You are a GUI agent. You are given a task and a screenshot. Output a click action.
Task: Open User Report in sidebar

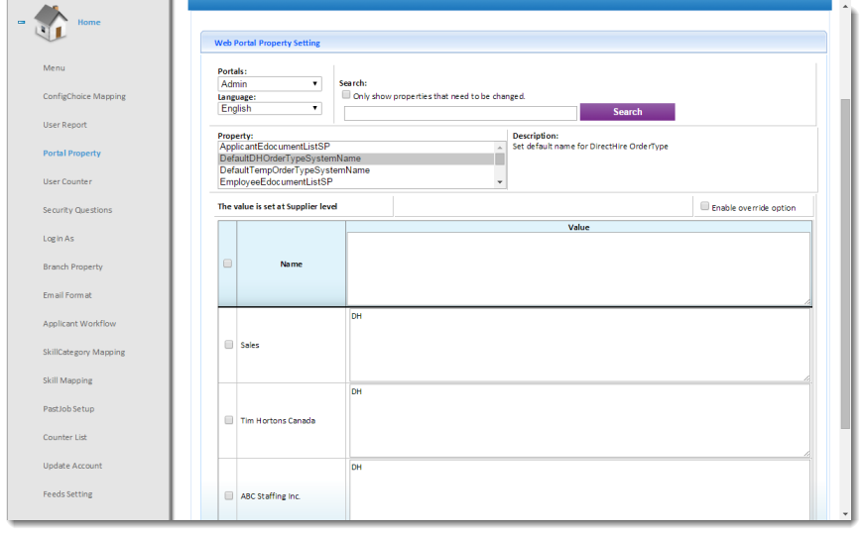64,125
